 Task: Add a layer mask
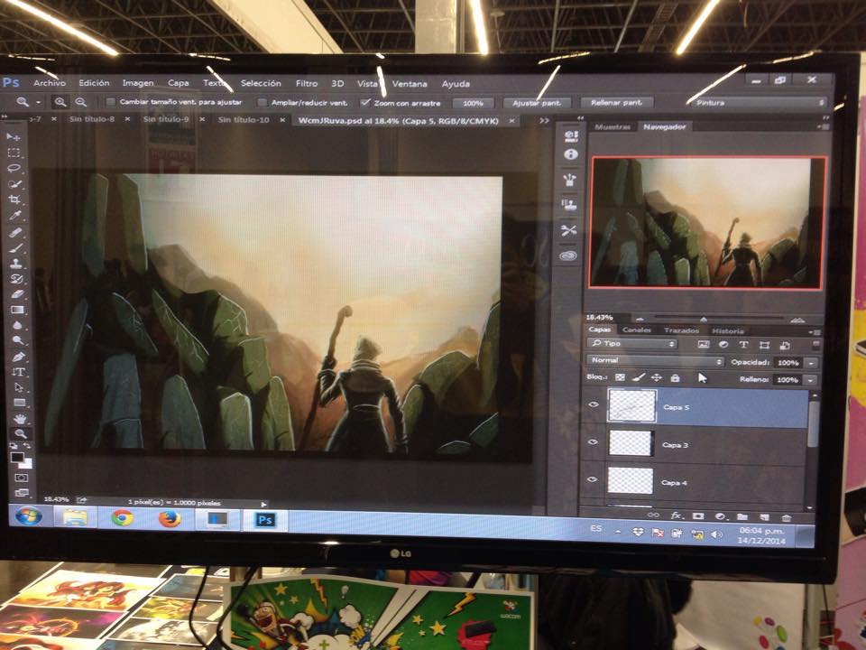[698, 516]
